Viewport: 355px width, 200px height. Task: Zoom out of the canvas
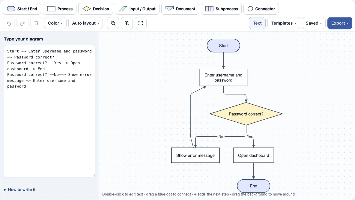[113, 23]
